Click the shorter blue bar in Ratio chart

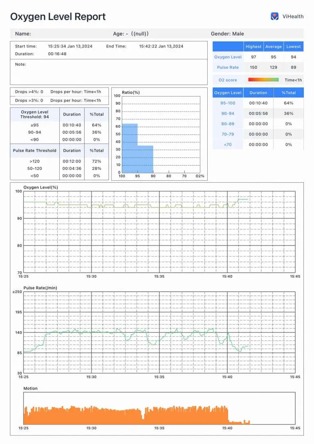pos(145,159)
